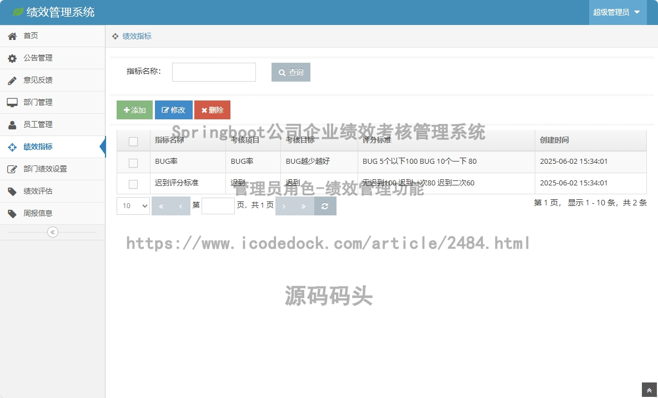Open 部门管理 in the sidebar
The image size is (658, 398).
coord(52,102)
